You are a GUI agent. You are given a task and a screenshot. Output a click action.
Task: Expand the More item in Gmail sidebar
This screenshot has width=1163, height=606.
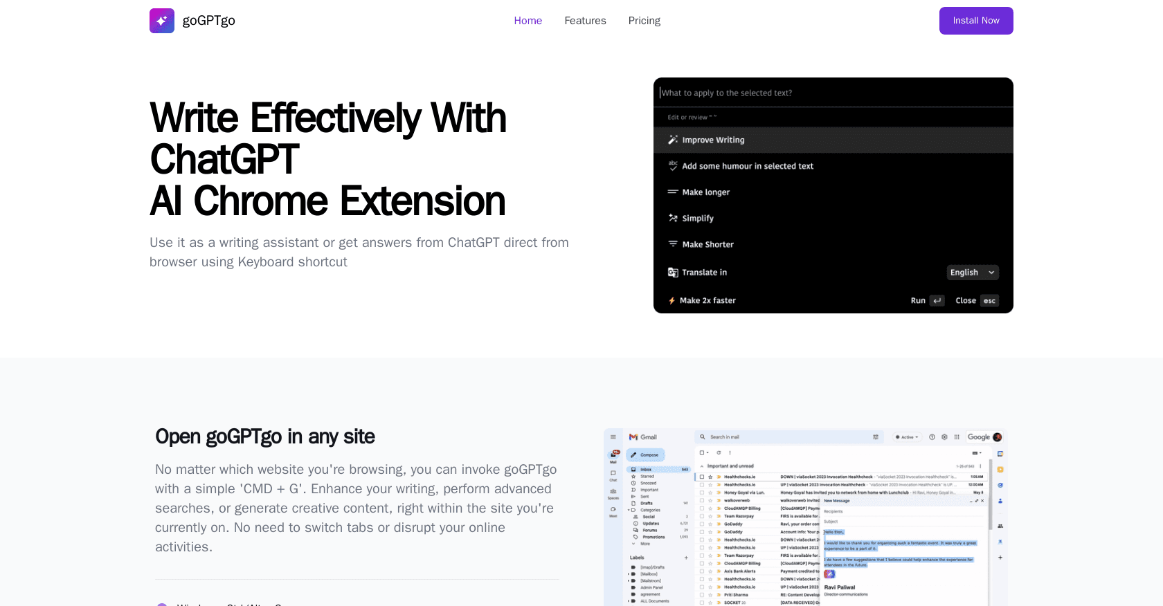pyautogui.click(x=640, y=544)
